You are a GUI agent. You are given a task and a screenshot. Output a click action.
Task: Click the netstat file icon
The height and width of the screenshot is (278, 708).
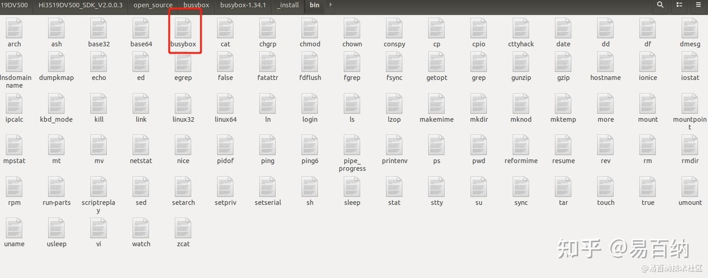pyautogui.click(x=141, y=145)
